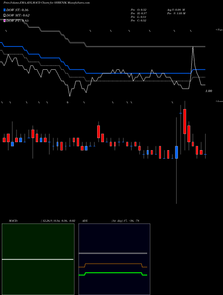Click the MACD panel title

(x=13, y=221)
